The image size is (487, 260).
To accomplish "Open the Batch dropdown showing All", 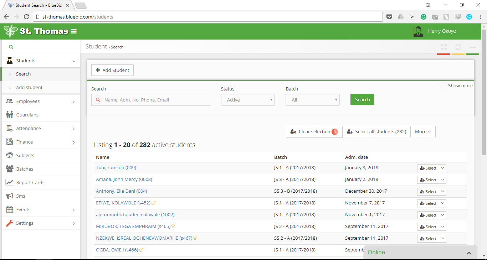I will click(x=312, y=100).
